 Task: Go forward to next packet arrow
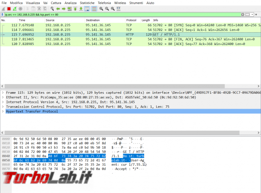(x=64, y=9)
